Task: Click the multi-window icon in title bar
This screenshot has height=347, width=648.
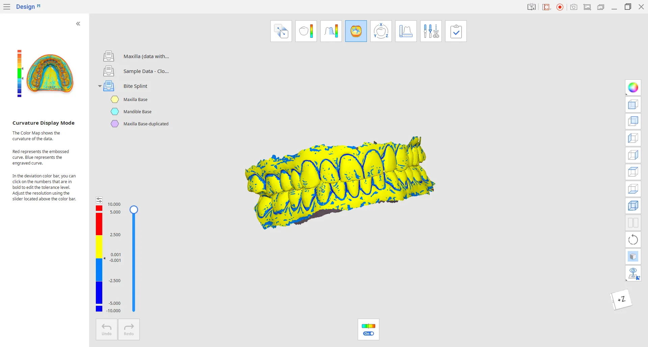Action: (601, 7)
